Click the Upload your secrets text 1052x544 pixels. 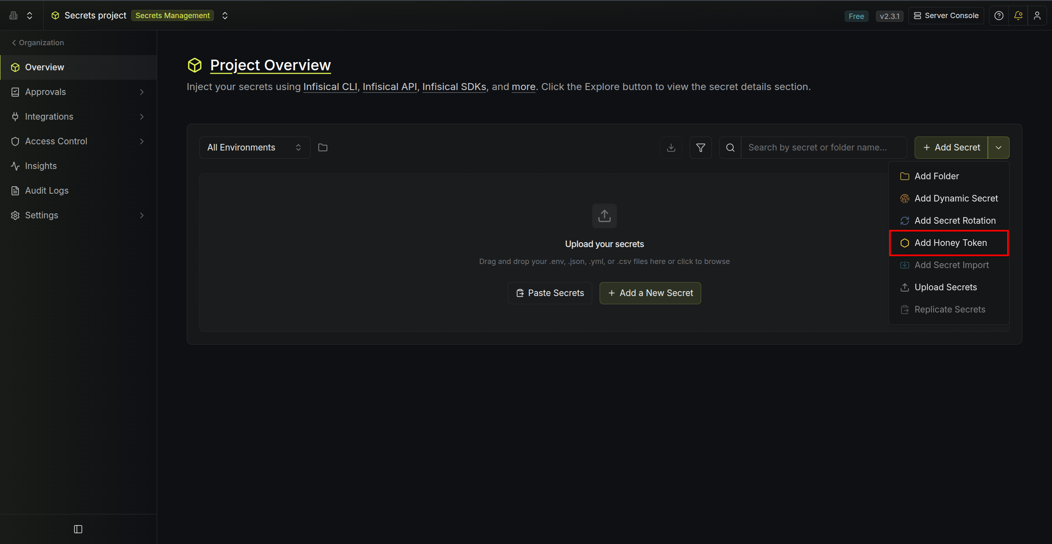click(x=605, y=244)
